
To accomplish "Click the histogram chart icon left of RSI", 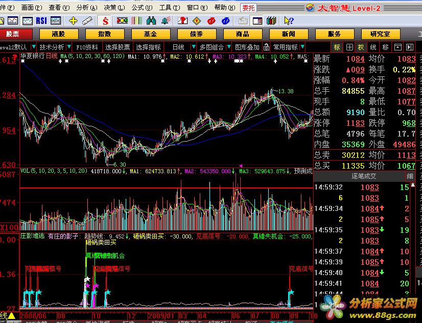I will click(x=28, y=21).
